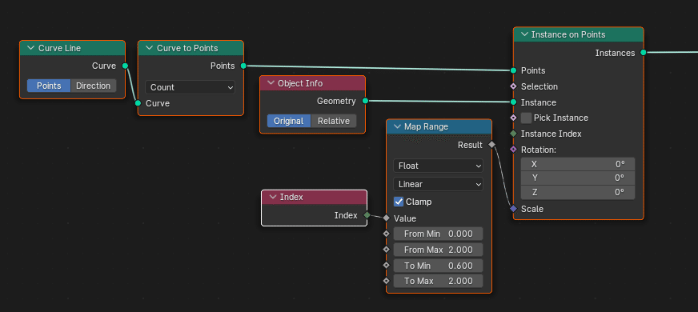Select Points mode in Curve Line
Viewport: 698px width, 312px height.
point(49,86)
